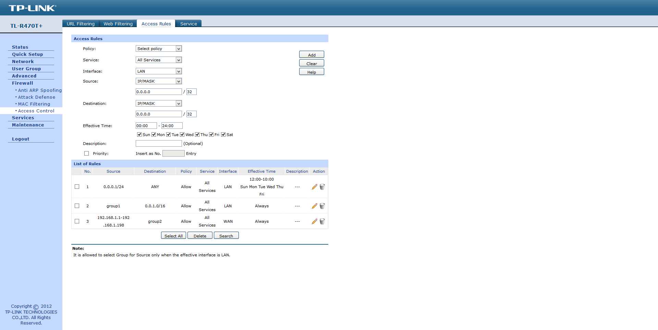Screen dimensions: 658x330
Task: Switch to the URL Filtering tab
Action: click(x=81, y=24)
